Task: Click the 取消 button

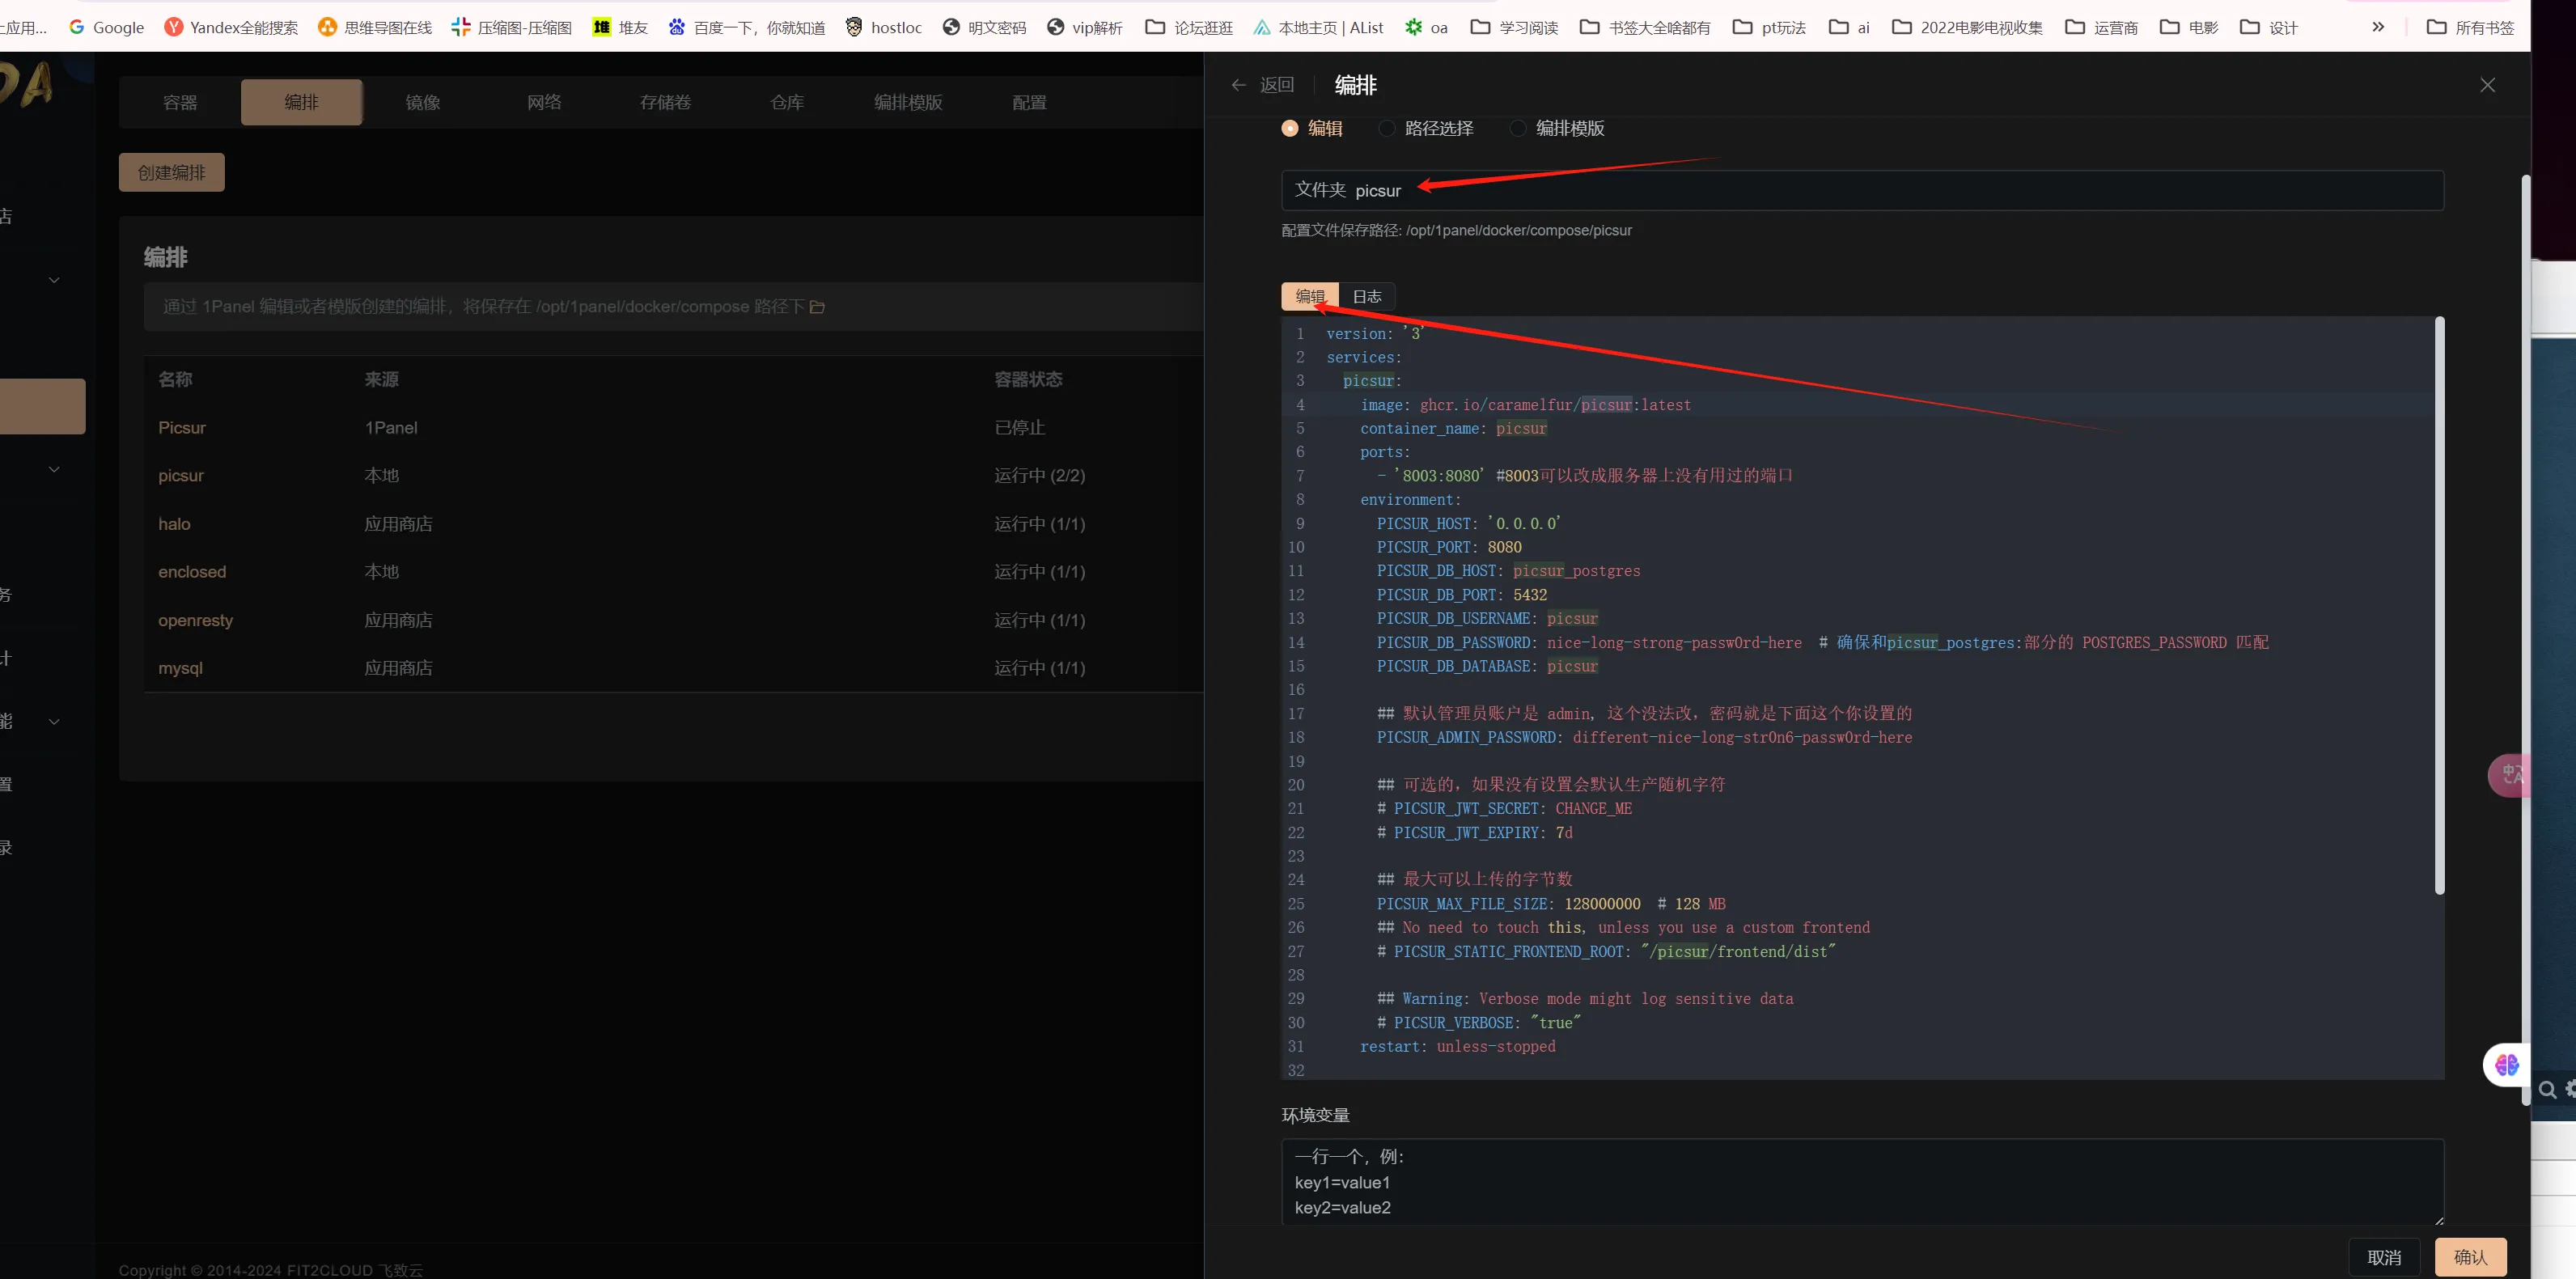Action: tap(2384, 1257)
